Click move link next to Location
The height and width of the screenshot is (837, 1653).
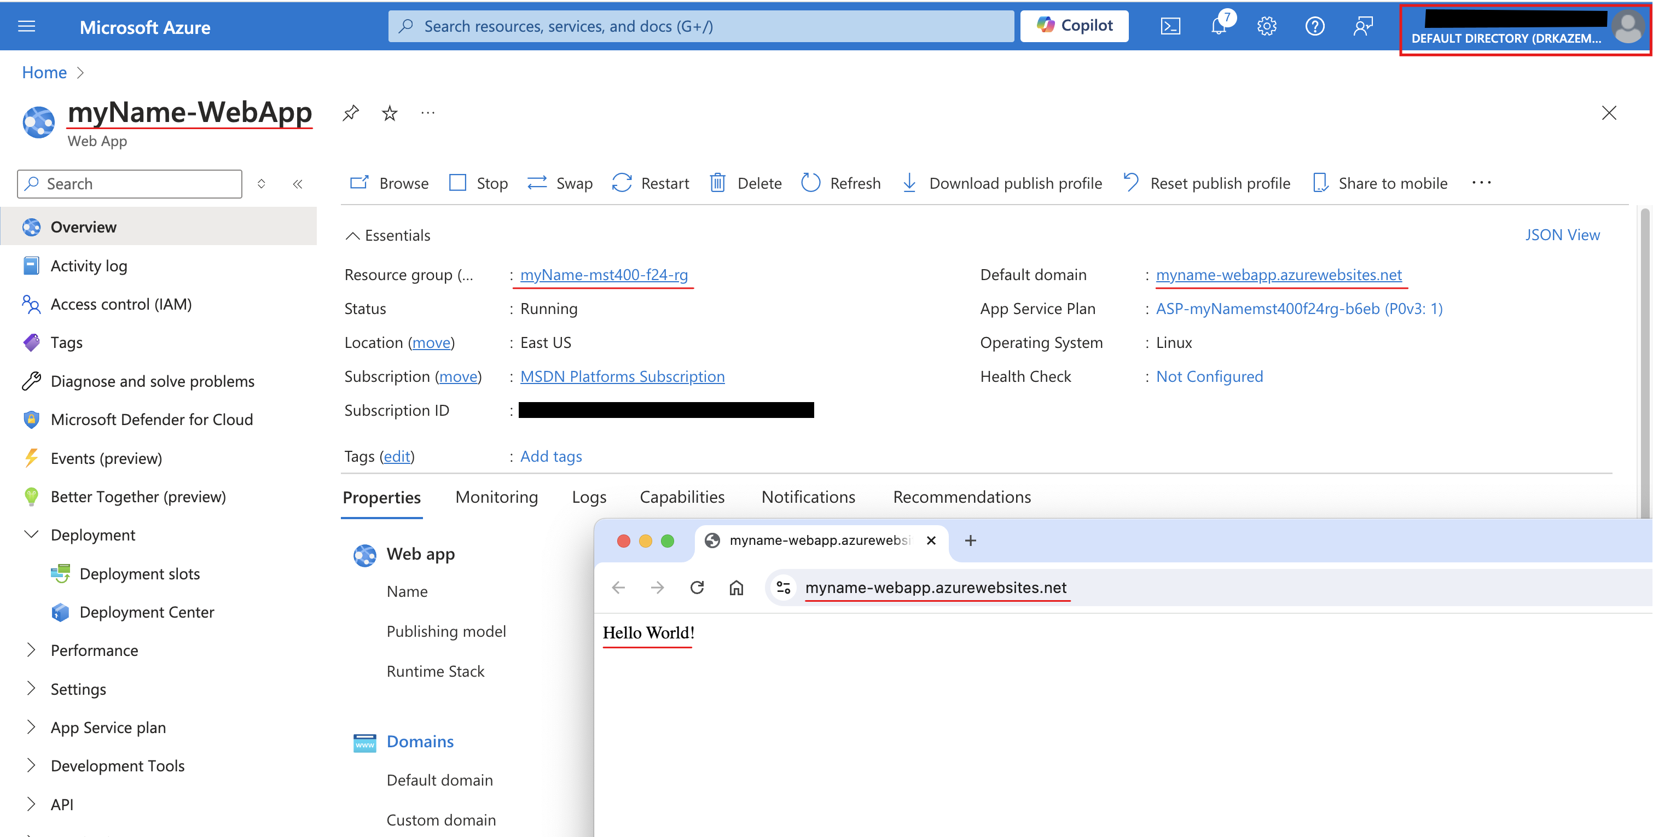click(431, 342)
